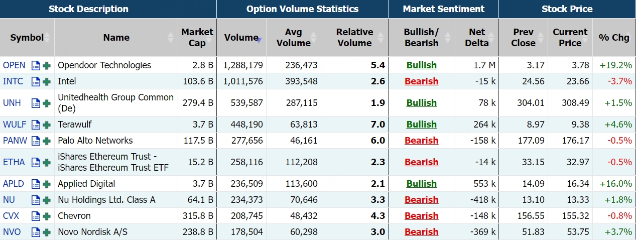This screenshot has height=240, width=636.
Task: Open the UNH ticker symbol link
Action: click(x=12, y=103)
